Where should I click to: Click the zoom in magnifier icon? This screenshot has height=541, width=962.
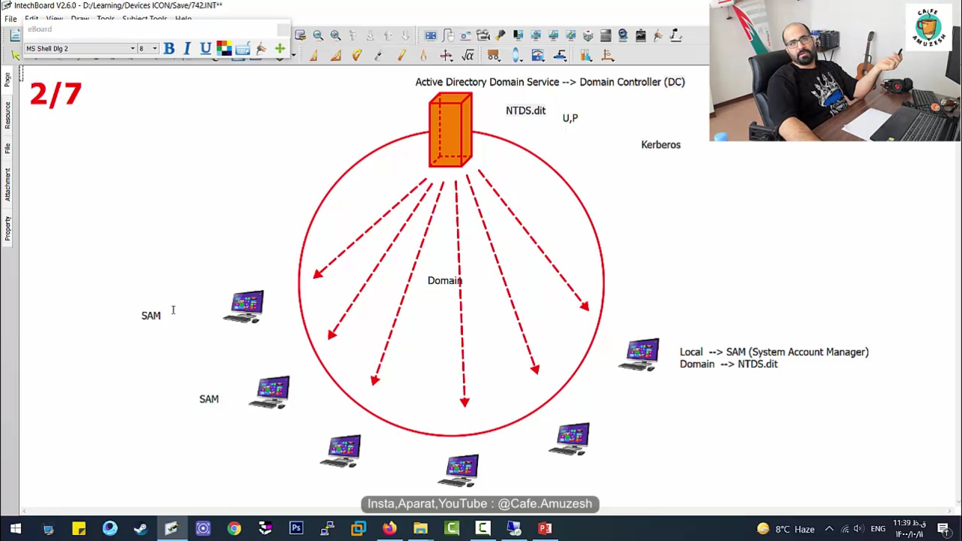click(336, 35)
